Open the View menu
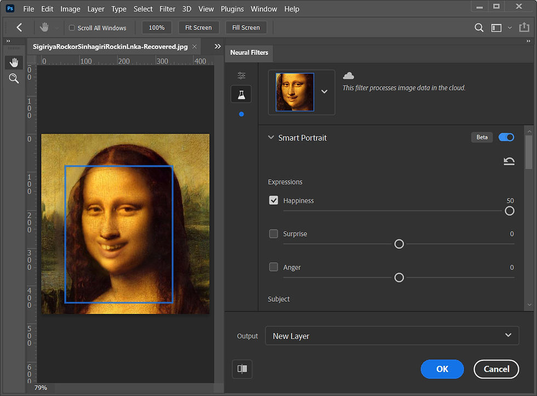This screenshot has height=396, width=537. 206,9
